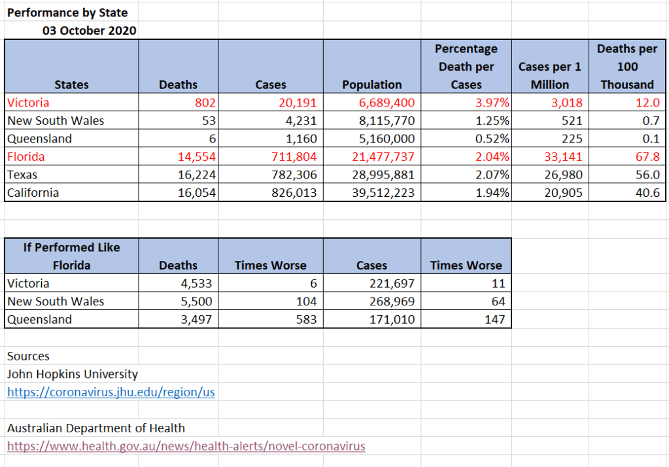Click the red Florida state name cell
The height and width of the screenshot is (467, 669).
point(26,156)
